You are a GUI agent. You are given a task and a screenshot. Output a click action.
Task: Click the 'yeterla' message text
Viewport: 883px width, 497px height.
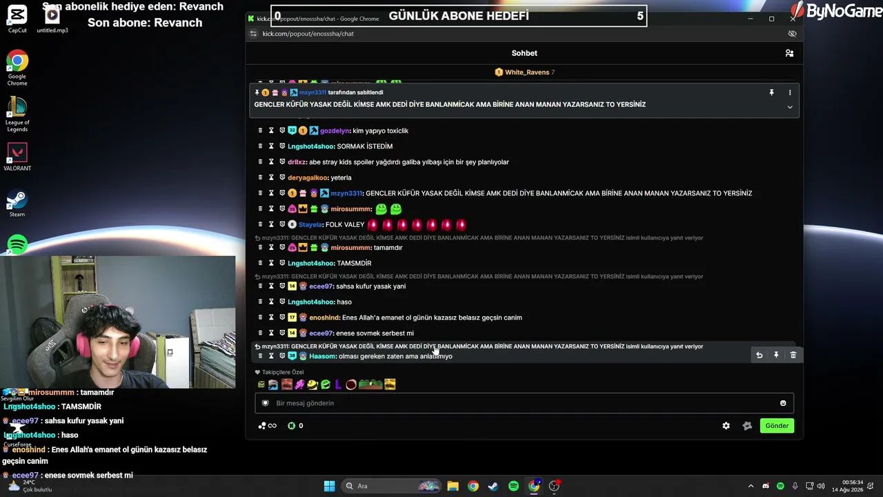click(x=341, y=177)
